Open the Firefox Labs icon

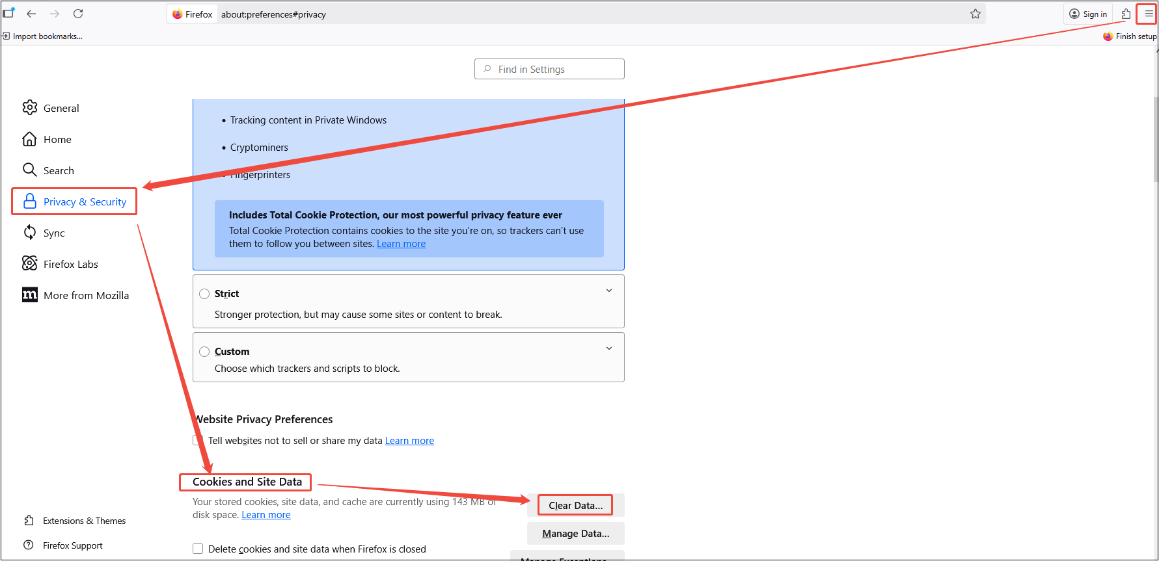coord(30,263)
